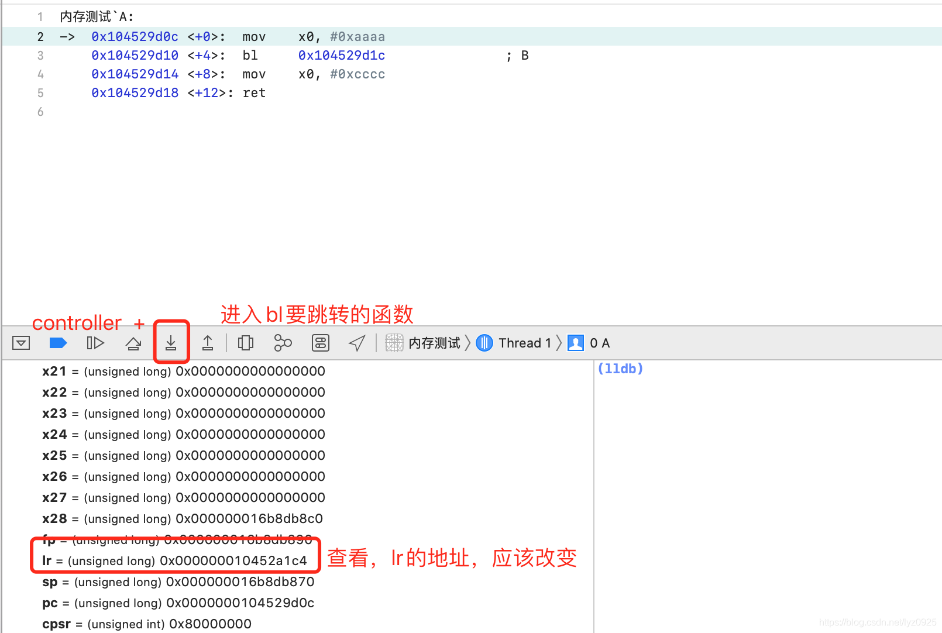
Task: Click into the (lldb) console prompt
Action: pyautogui.click(x=620, y=369)
